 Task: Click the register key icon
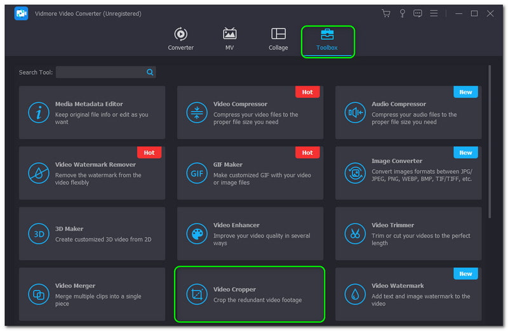click(402, 13)
